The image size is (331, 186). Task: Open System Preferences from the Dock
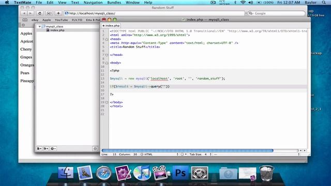click(x=200, y=173)
